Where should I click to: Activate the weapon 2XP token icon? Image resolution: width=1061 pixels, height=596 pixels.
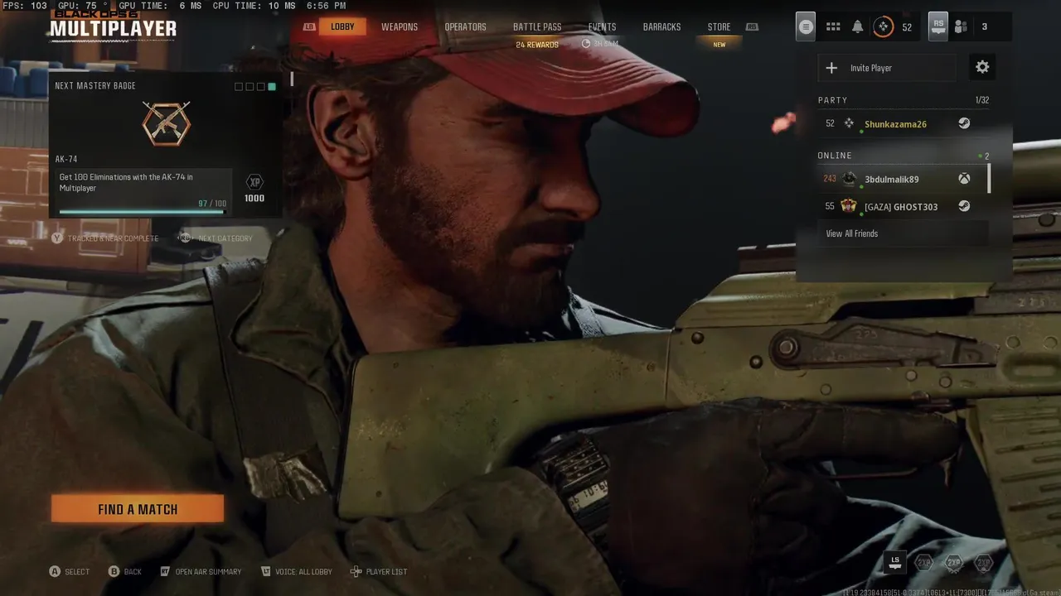[x=954, y=563]
